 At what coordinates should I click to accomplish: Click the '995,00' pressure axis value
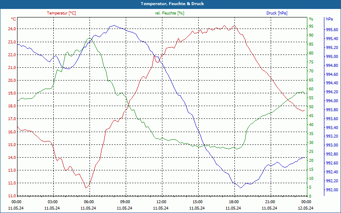coord(332,57)
